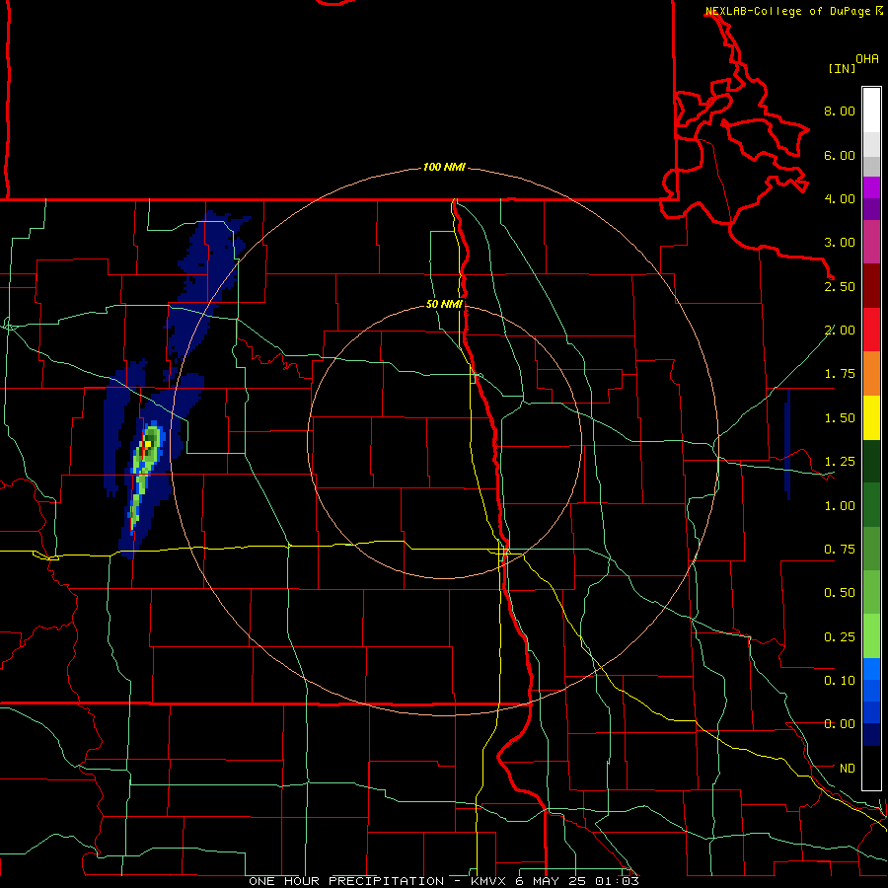Click the 01:03 timestamp in caption
The image size is (888, 888).
tap(617, 881)
